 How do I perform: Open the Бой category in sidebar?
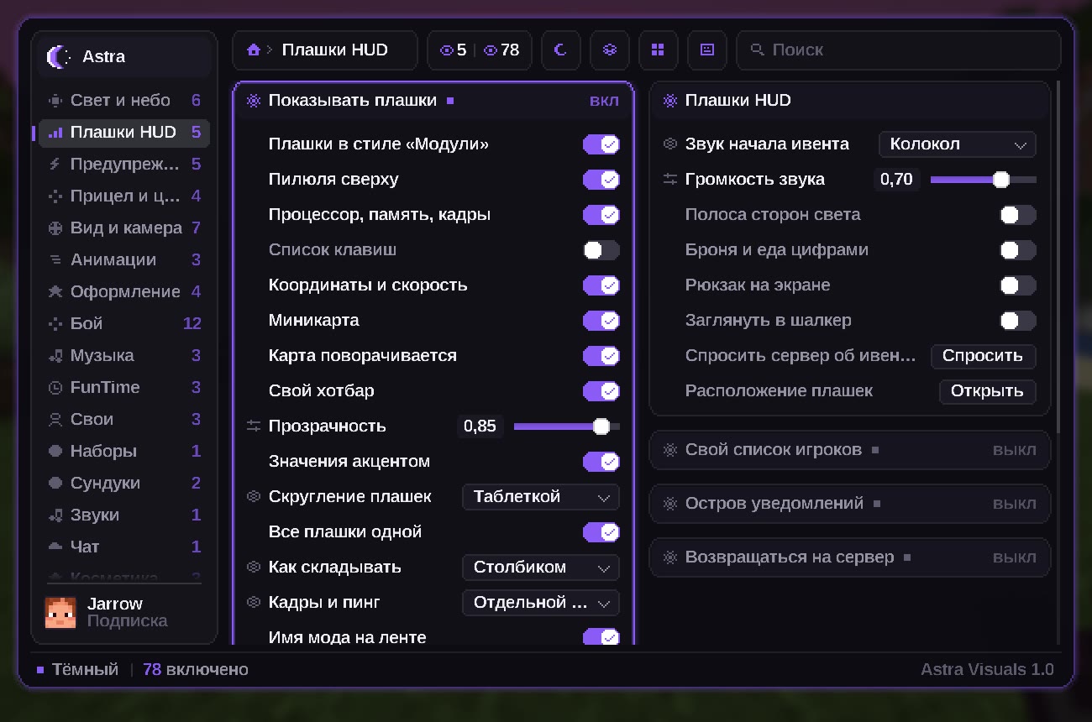pos(124,324)
